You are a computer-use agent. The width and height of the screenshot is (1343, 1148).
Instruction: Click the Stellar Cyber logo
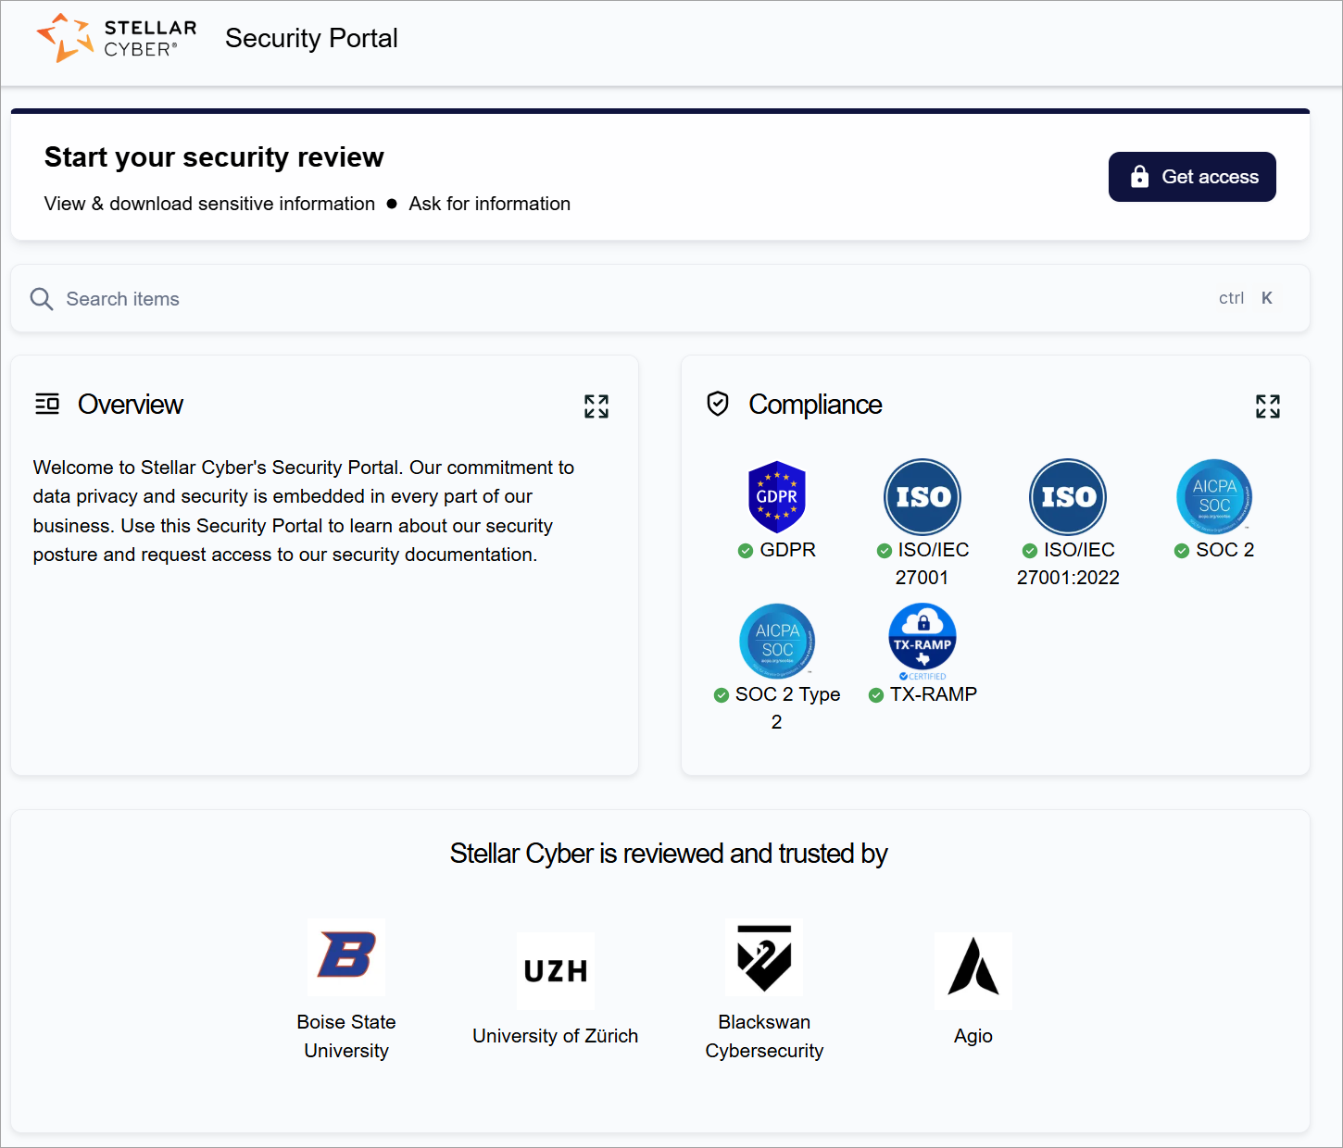click(115, 38)
